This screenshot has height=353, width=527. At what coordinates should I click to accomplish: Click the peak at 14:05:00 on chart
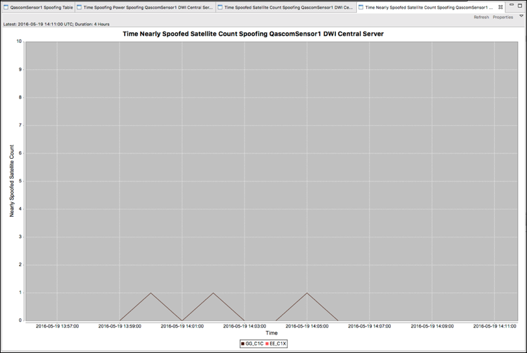click(307, 293)
